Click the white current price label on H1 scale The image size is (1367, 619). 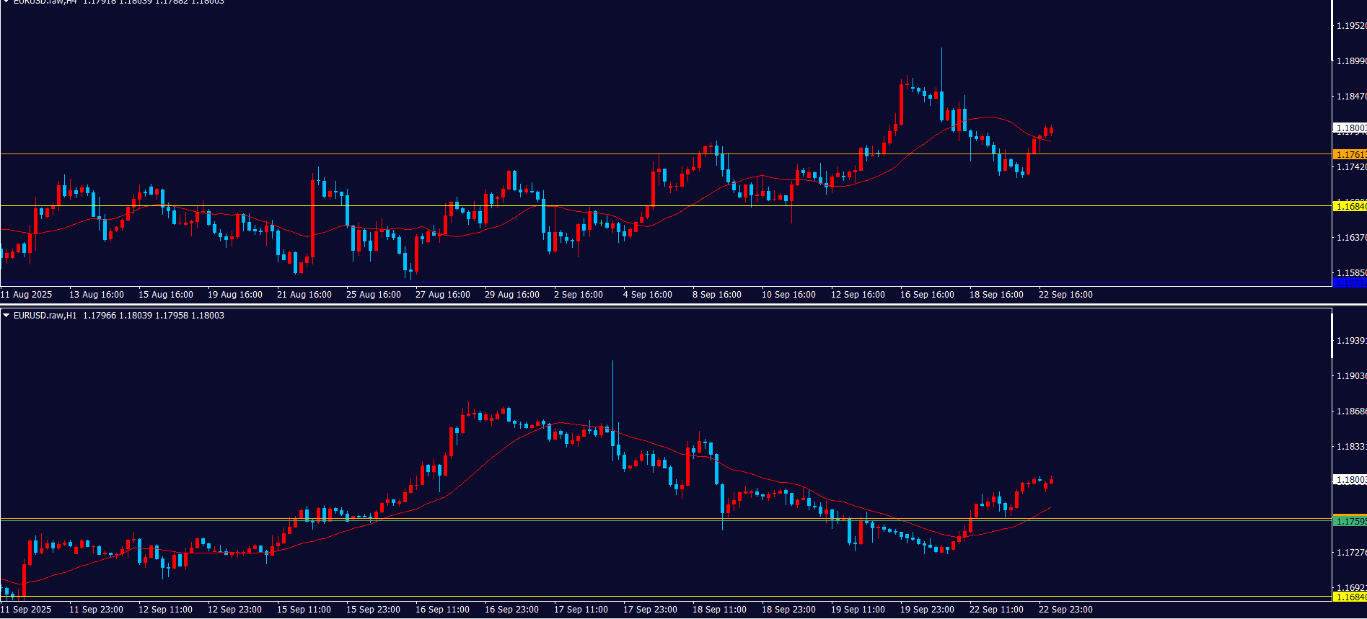point(1349,479)
